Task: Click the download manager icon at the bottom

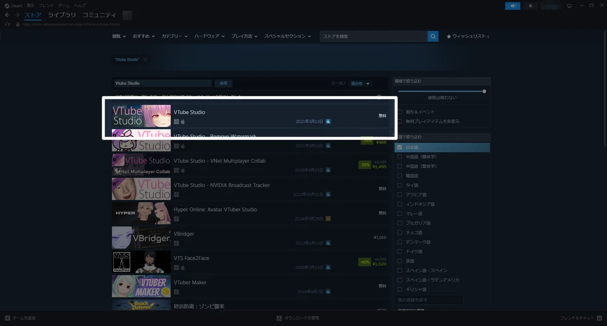Action: point(279,318)
